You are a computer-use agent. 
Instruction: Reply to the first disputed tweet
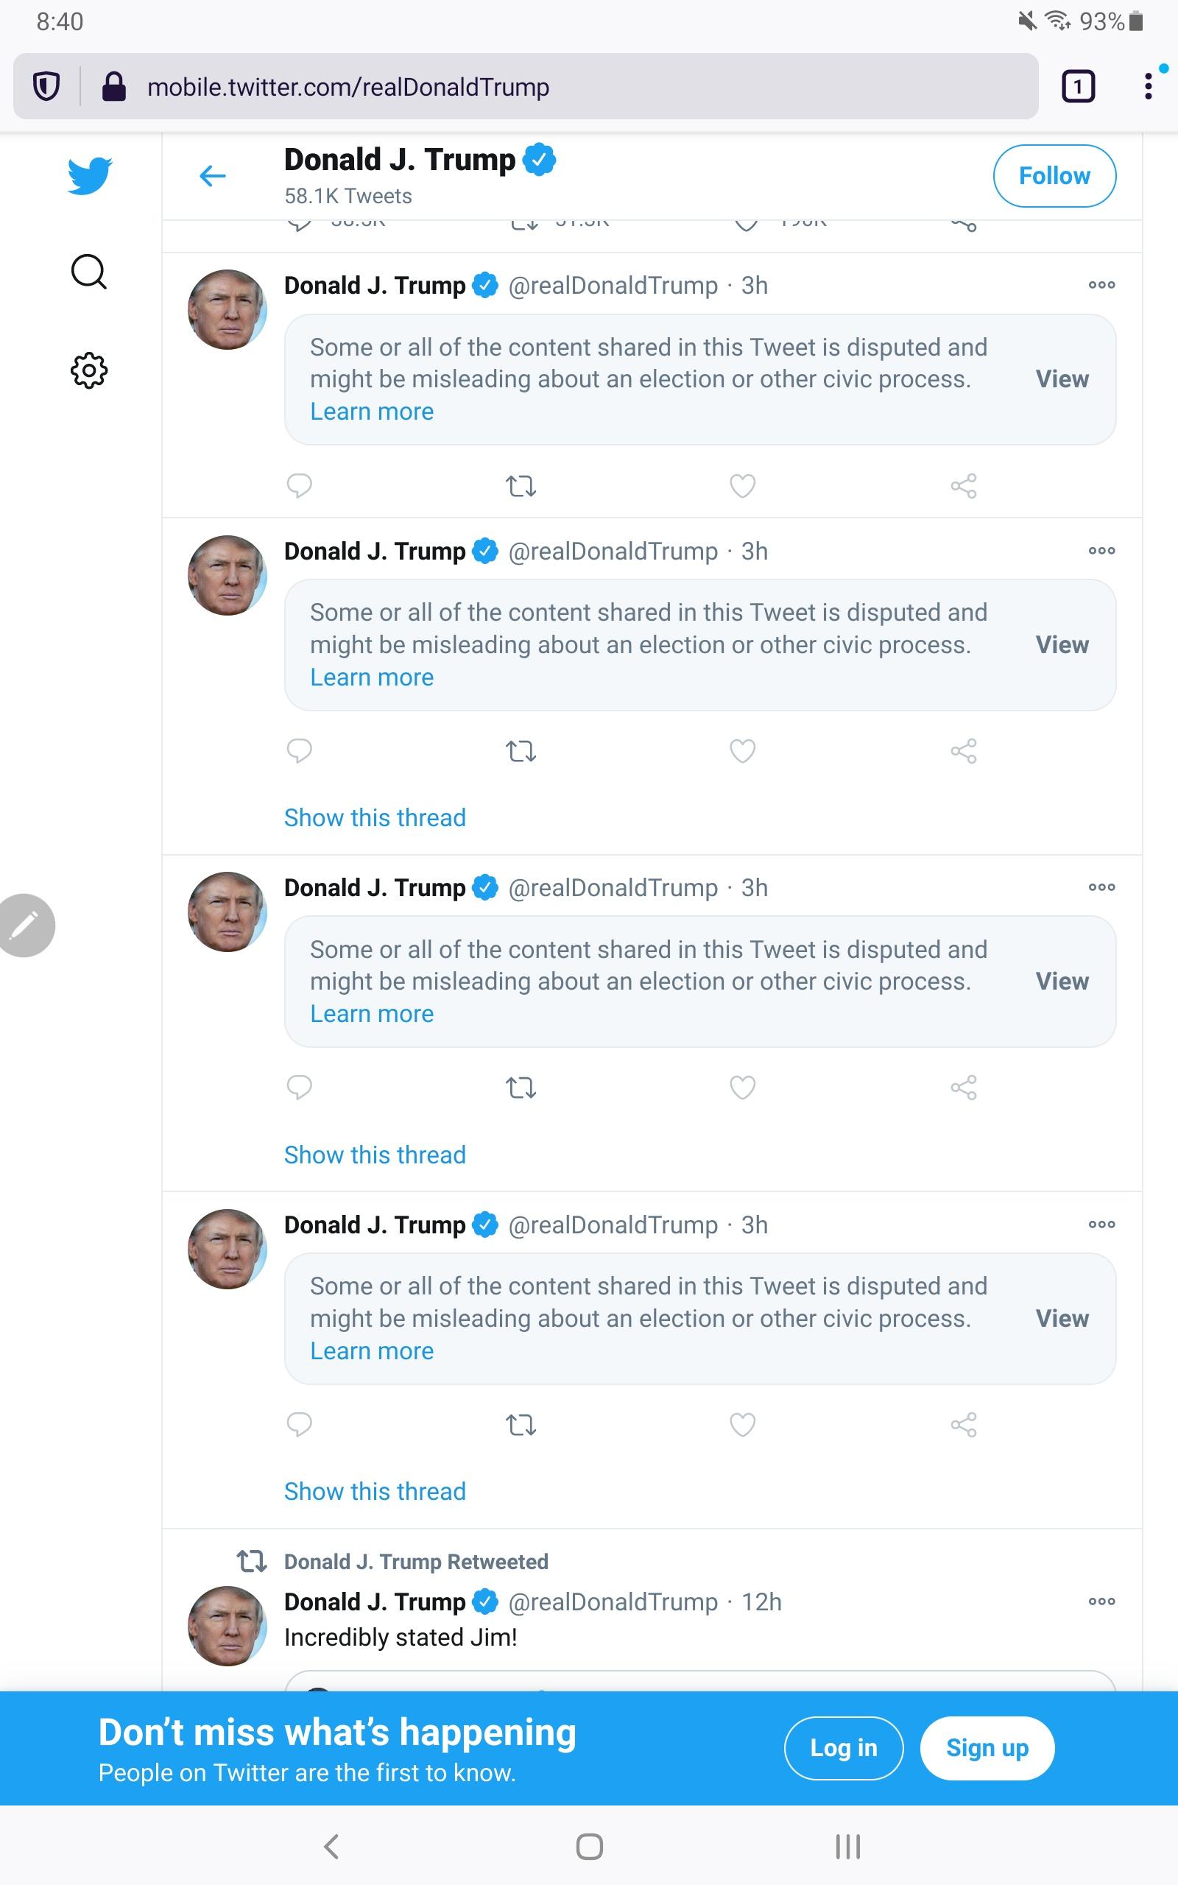pos(299,485)
